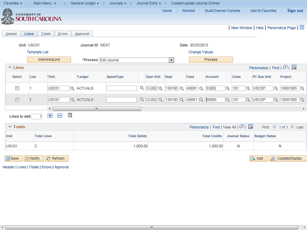This screenshot has height=230, width=307.
Task: Open the Template List link
Action: pyautogui.click(x=37, y=52)
